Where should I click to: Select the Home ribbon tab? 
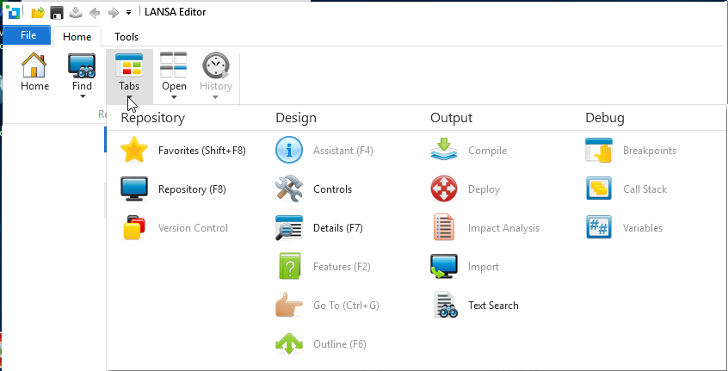(77, 37)
